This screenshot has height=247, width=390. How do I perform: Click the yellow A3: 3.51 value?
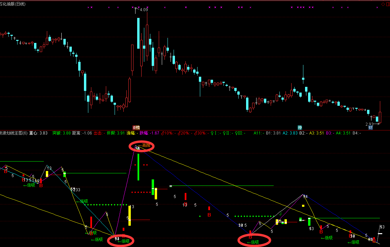click(x=317, y=133)
